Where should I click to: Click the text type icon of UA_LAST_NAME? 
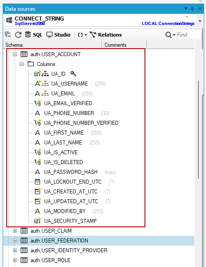coord(37,143)
